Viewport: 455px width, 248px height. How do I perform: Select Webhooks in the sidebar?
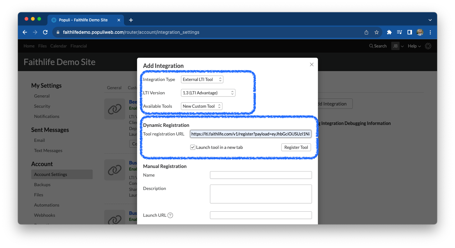pyautogui.click(x=45, y=215)
